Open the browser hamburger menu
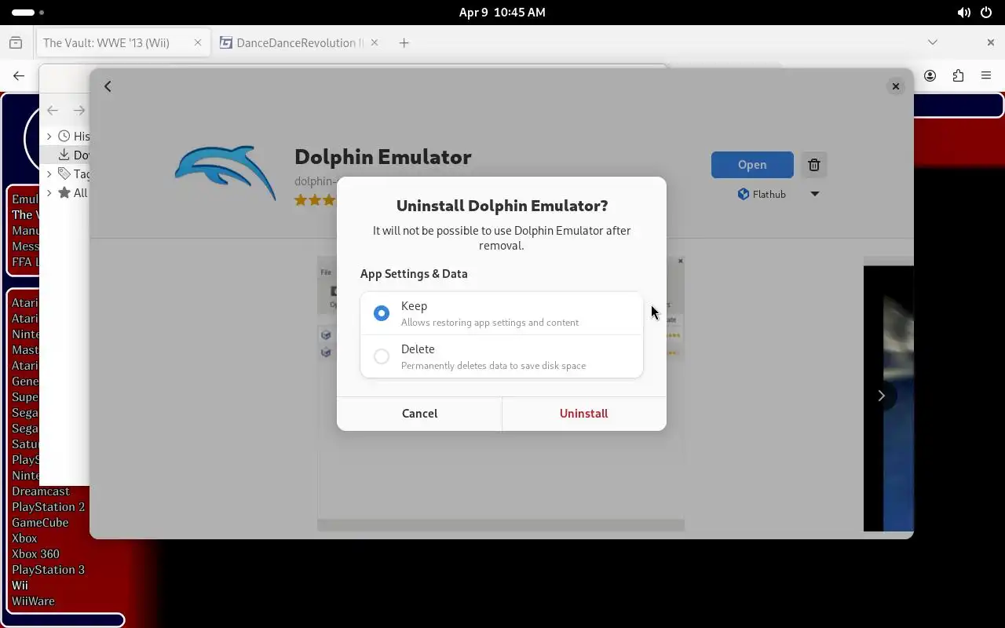Viewport: 1005px width, 628px height. tap(986, 76)
